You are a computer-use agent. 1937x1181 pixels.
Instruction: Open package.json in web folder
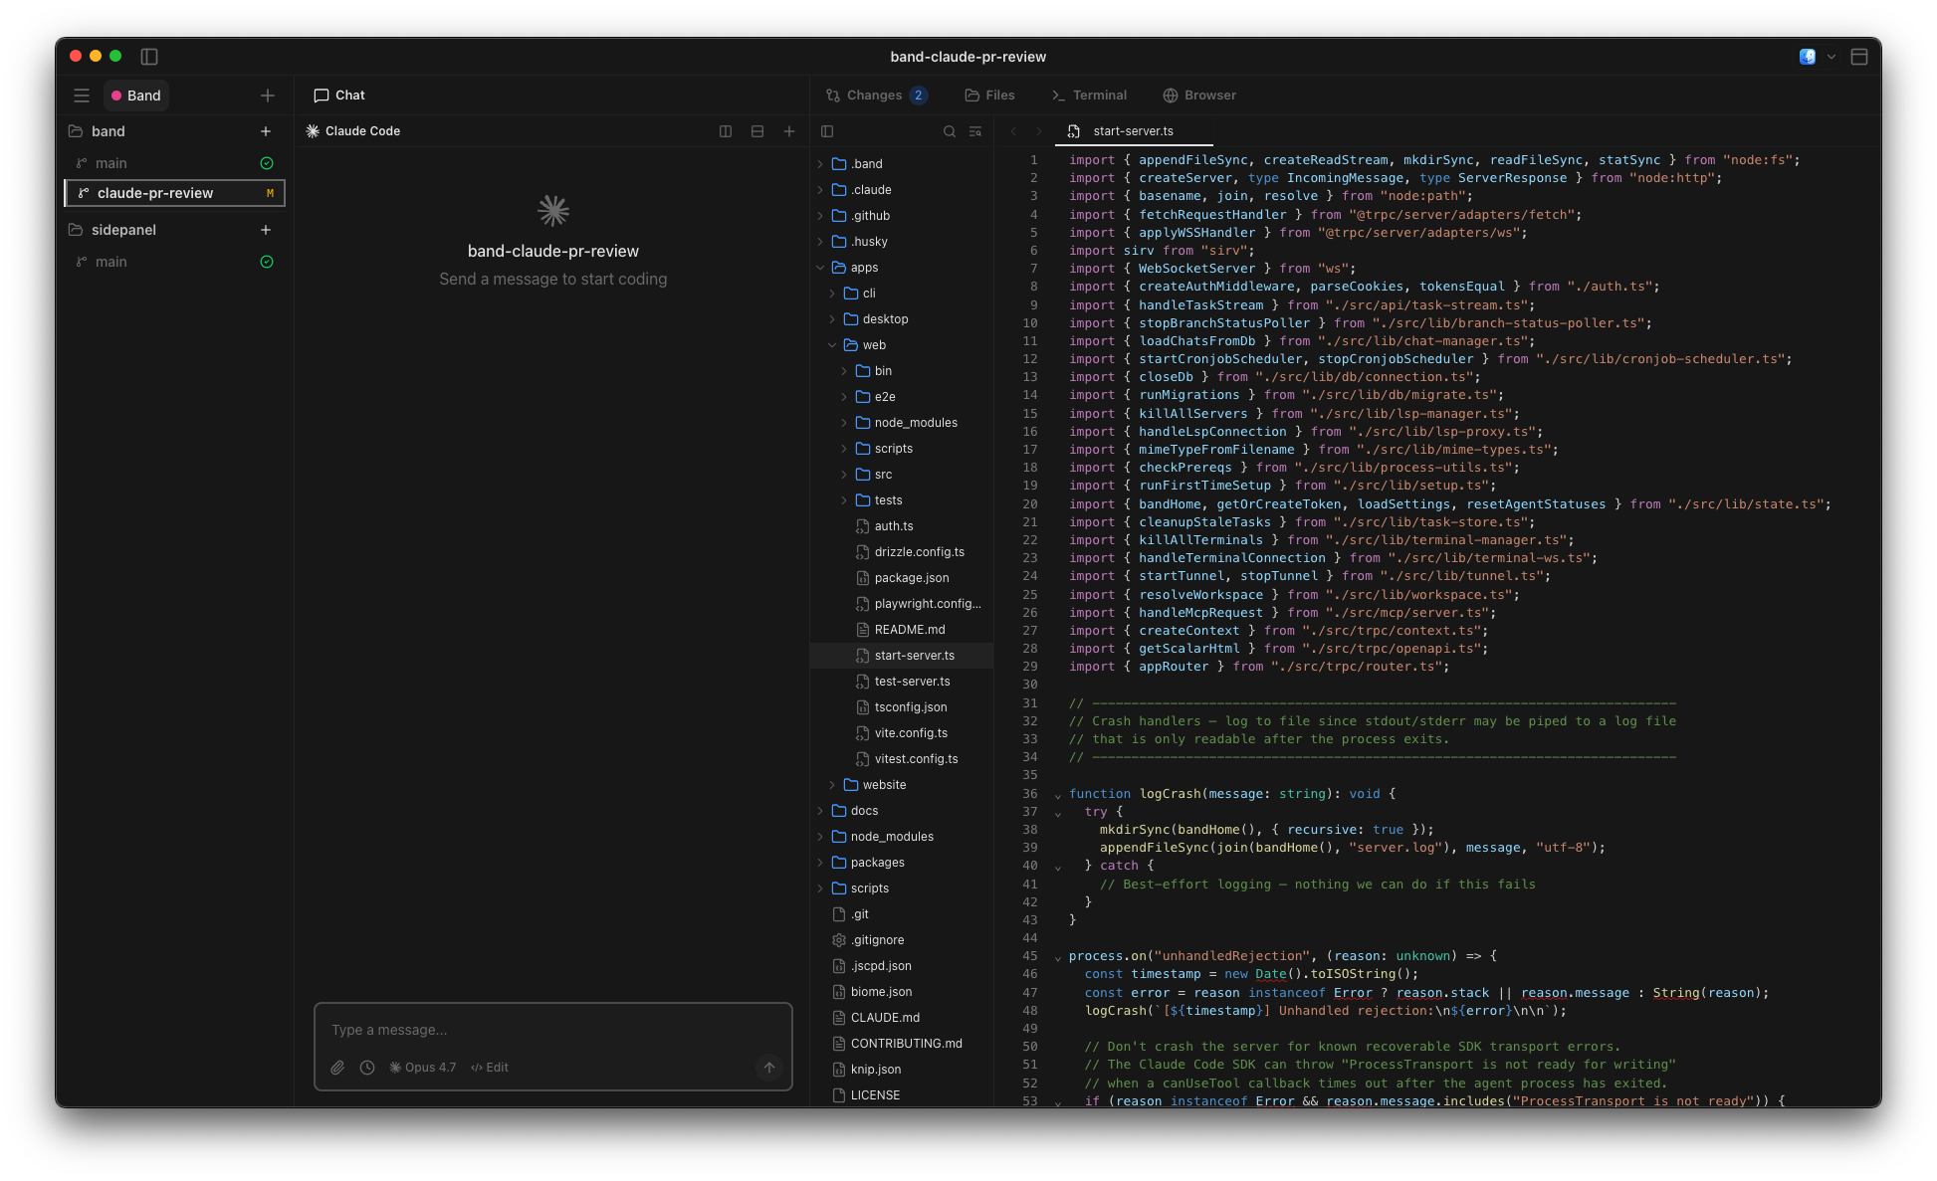click(902, 578)
